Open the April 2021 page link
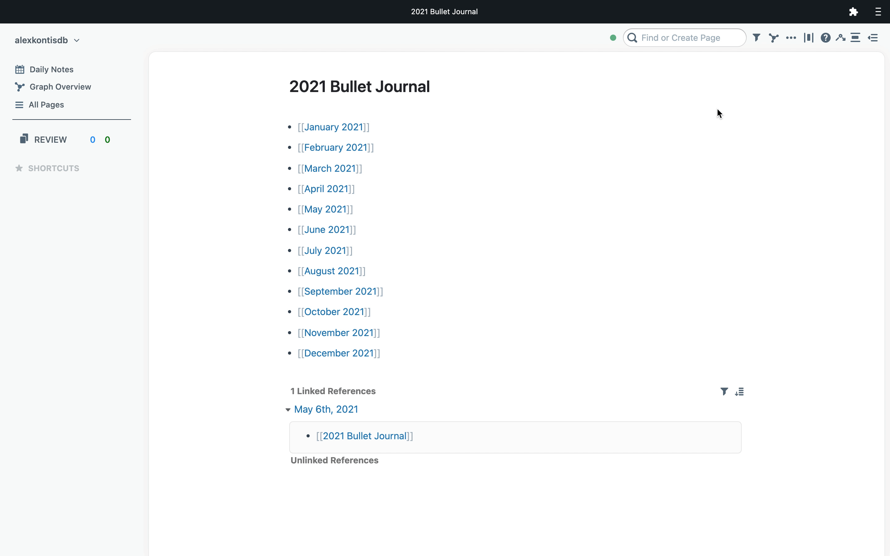 (326, 189)
